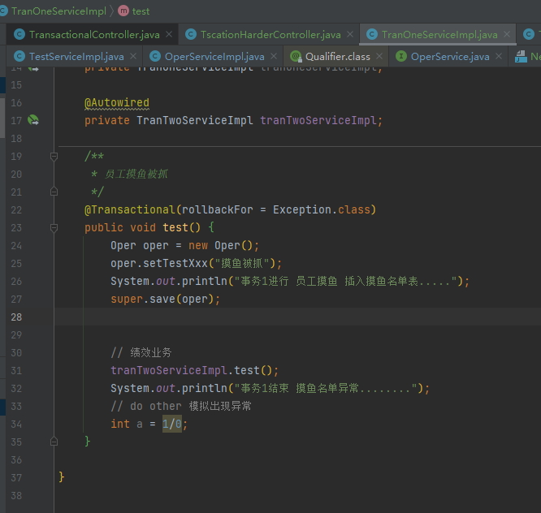
Task: Switch to Qualifier.class tab
Action: coord(337,56)
